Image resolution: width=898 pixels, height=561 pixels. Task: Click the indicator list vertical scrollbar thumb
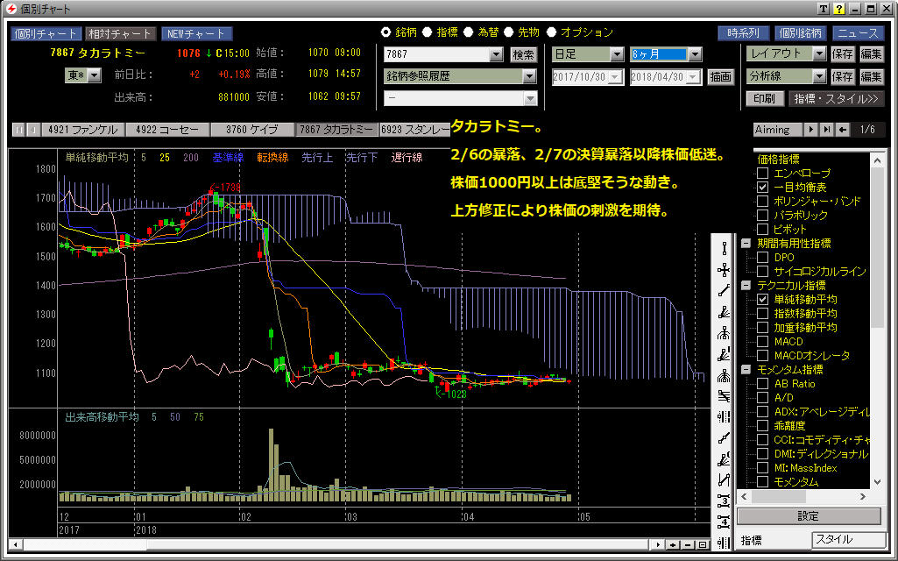[877, 246]
